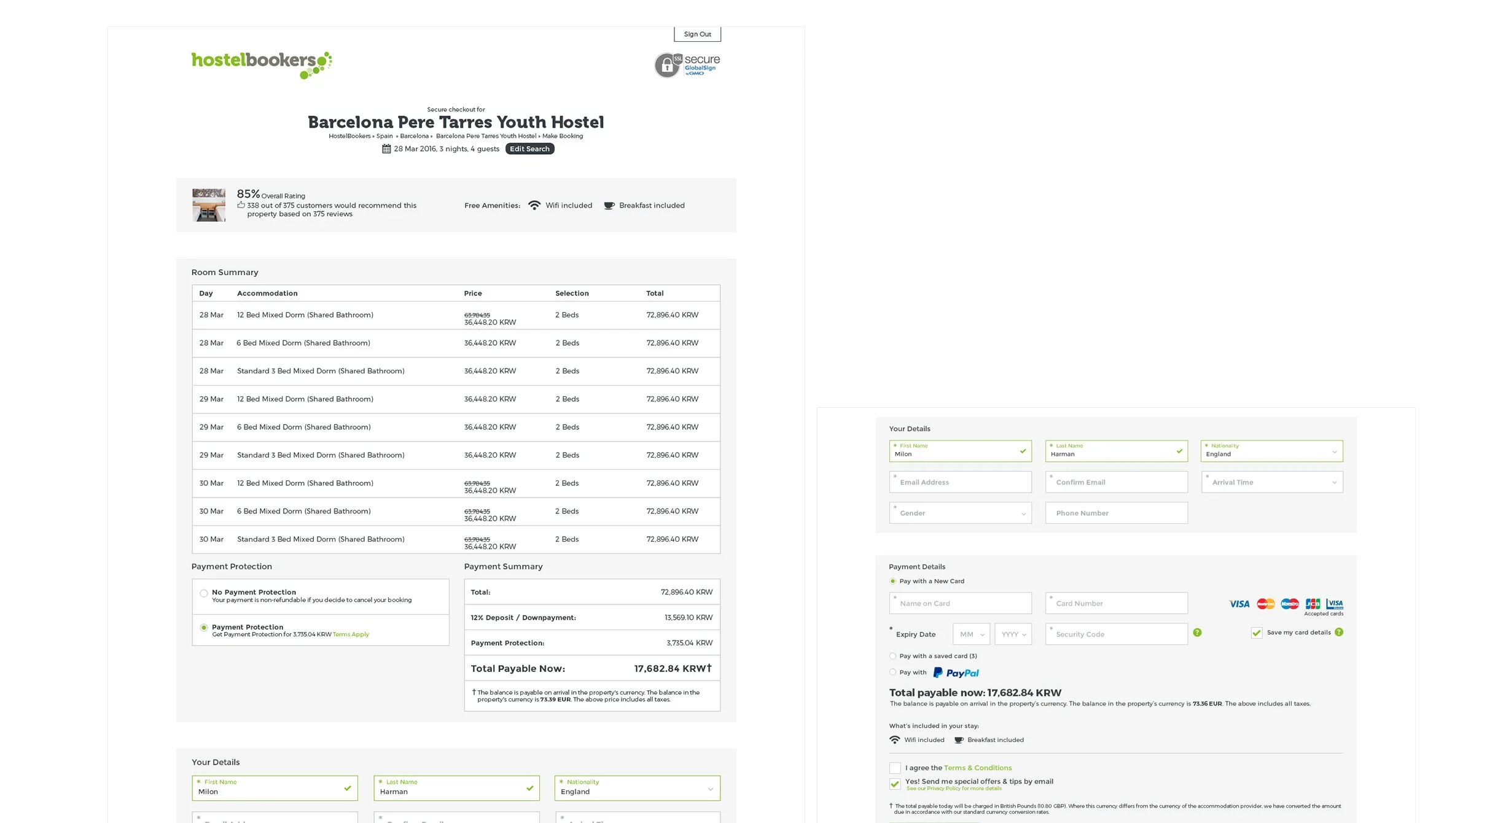Click the PayPal logo
This screenshot has height=823, width=1506.
pos(956,673)
